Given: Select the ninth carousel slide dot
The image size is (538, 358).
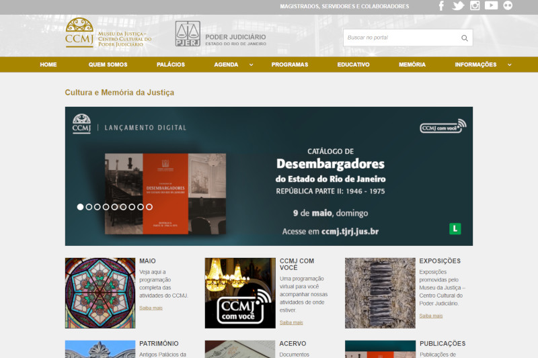Looking at the screenshot, I should pos(149,207).
